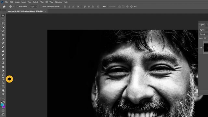Select the Rectangular Marquee tool

(3, 19)
